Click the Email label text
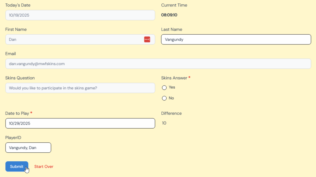 (10, 54)
